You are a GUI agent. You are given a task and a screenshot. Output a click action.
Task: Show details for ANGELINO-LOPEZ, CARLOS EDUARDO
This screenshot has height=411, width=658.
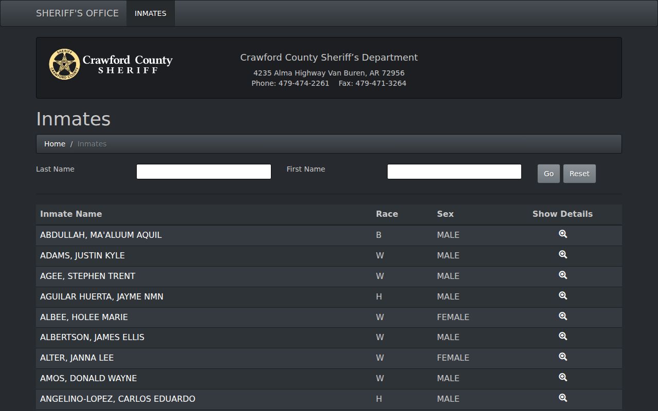[563, 398]
